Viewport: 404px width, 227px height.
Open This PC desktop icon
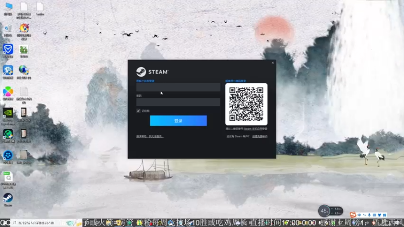[x=8, y=9]
